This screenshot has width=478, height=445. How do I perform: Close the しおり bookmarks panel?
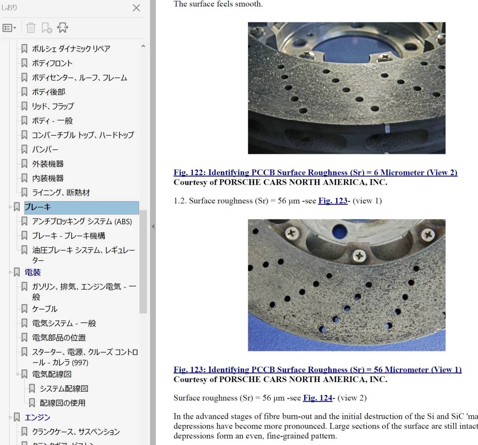coord(136,8)
